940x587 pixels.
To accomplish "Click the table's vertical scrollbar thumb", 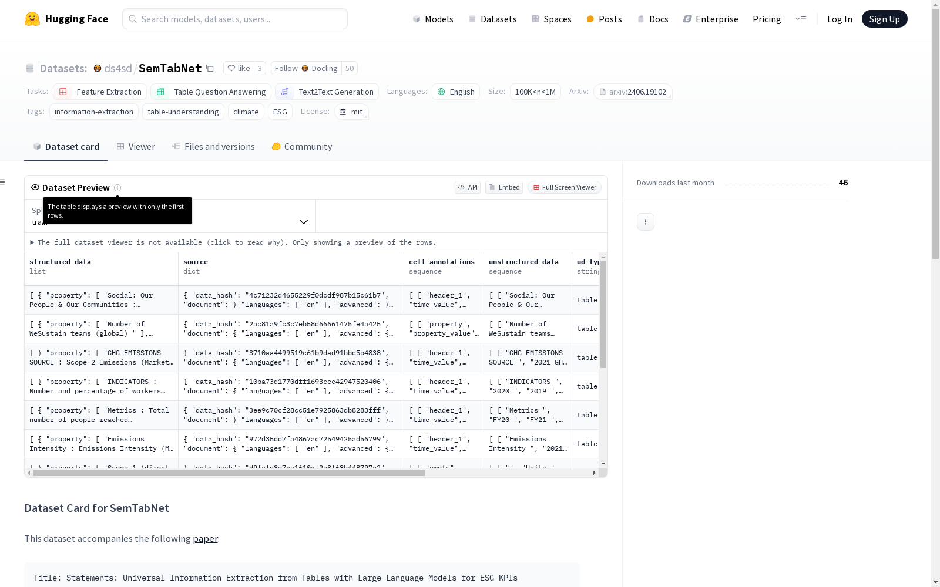I will (603, 315).
